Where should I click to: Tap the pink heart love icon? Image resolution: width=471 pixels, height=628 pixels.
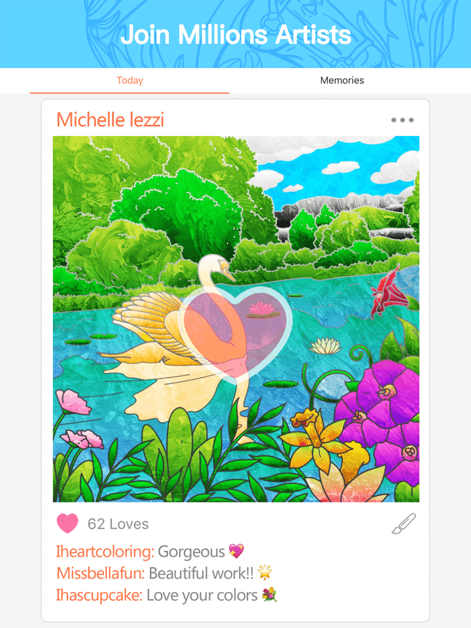tap(67, 523)
